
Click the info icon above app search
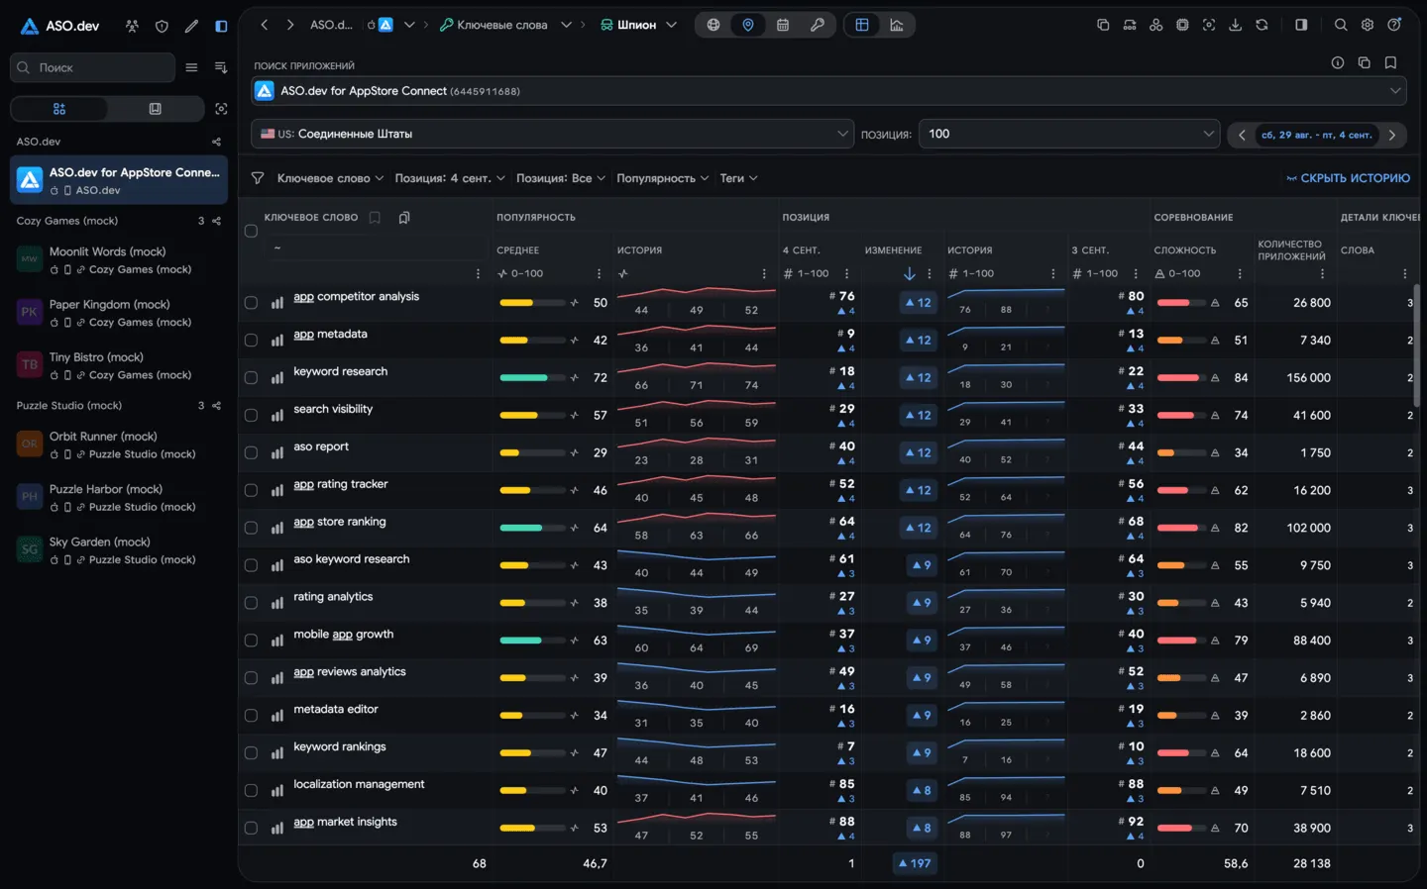1338,62
